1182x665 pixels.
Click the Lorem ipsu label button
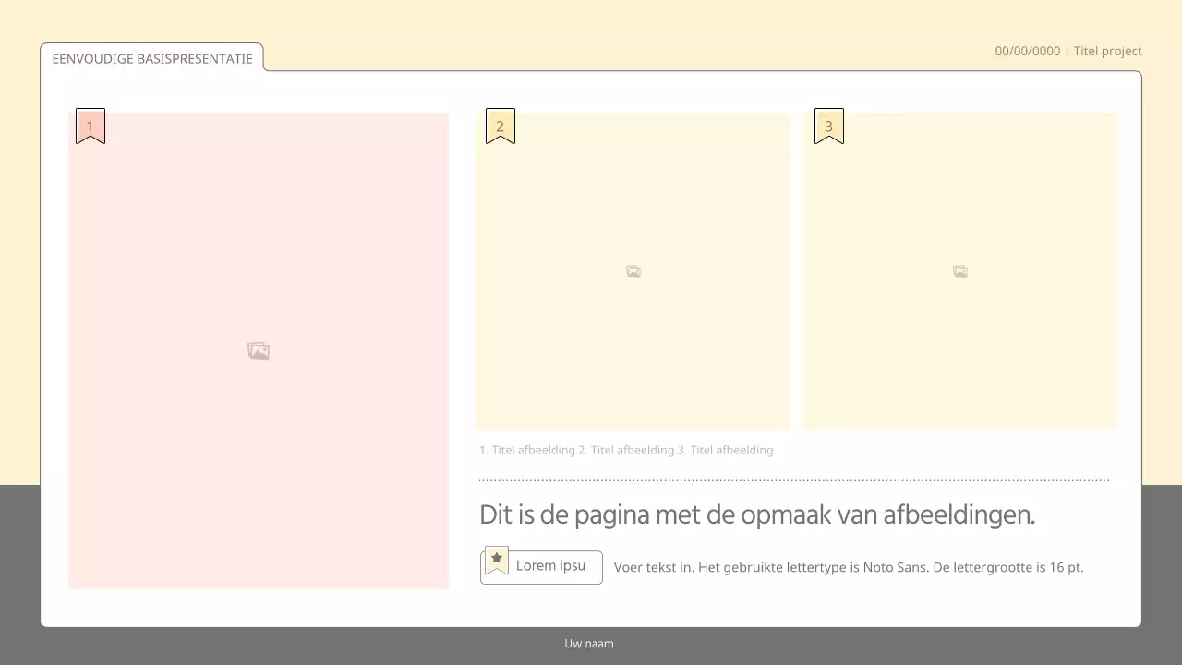(x=550, y=566)
